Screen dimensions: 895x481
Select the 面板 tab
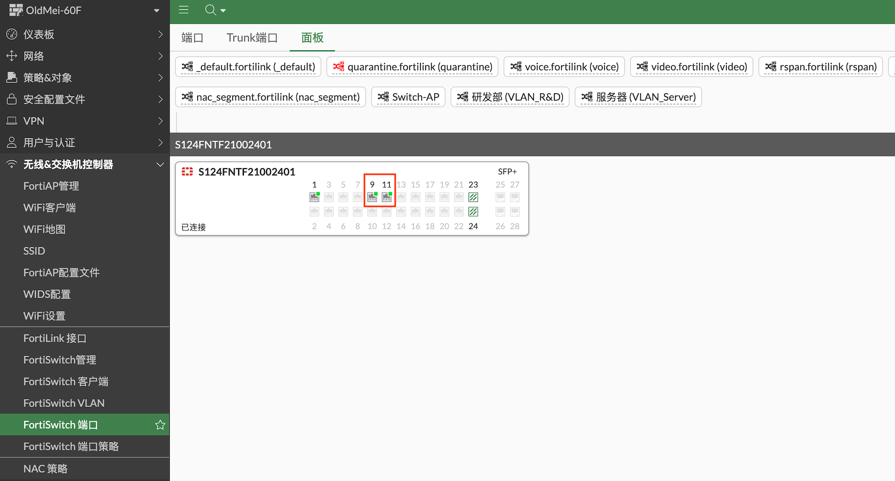312,38
